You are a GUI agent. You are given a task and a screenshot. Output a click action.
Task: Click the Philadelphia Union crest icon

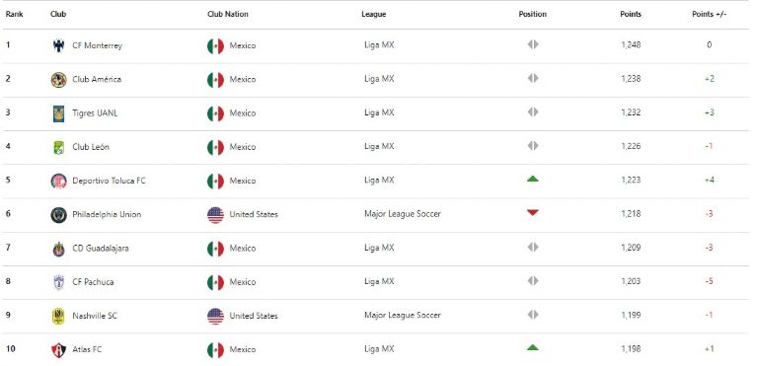pos(58,215)
